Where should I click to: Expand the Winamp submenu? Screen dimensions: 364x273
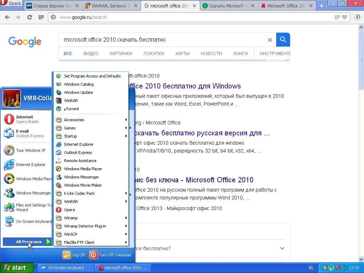tap(91, 218)
